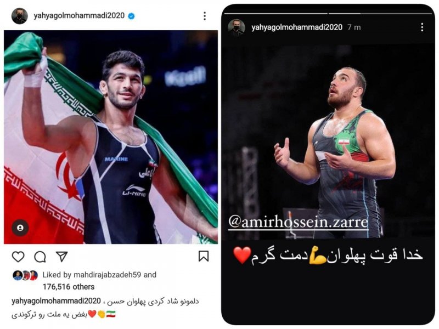Image resolution: width=439 pixels, height=329 pixels.
Task: Open the story author's profile picture
Action: point(237,28)
